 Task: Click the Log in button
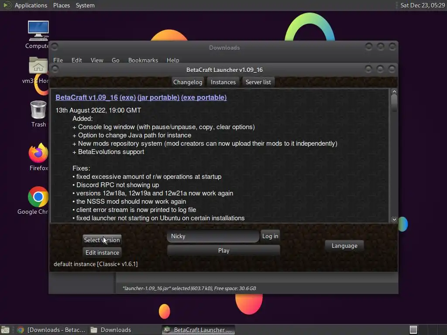270,236
